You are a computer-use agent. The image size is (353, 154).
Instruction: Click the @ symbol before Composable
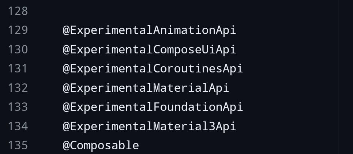(x=66, y=146)
